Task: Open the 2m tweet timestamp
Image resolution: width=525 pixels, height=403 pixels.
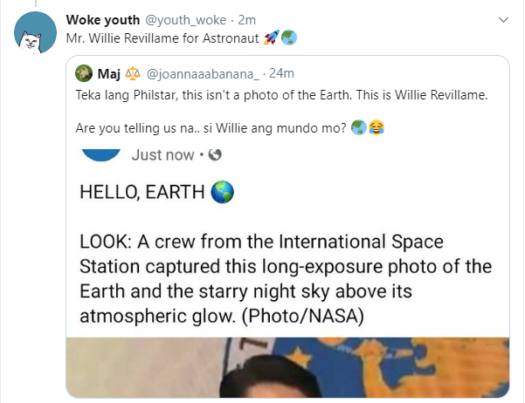Action: click(247, 19)
